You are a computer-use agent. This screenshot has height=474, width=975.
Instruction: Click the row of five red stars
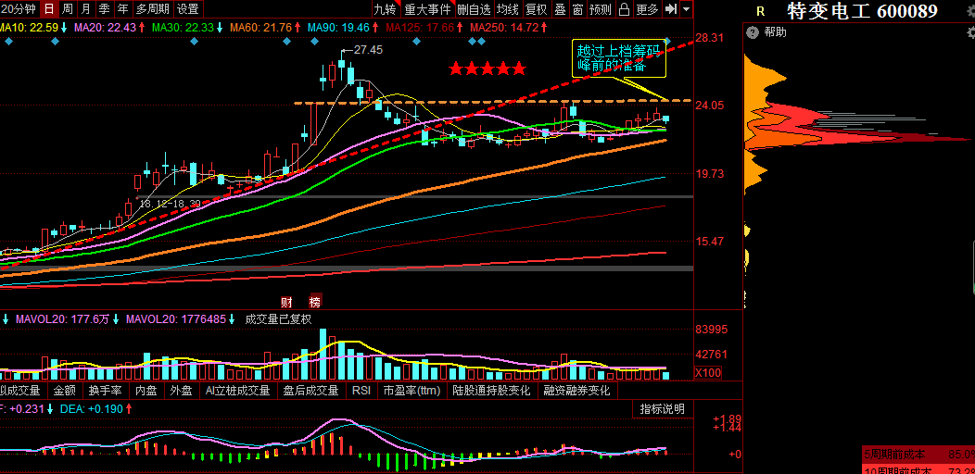click(487, 69)
